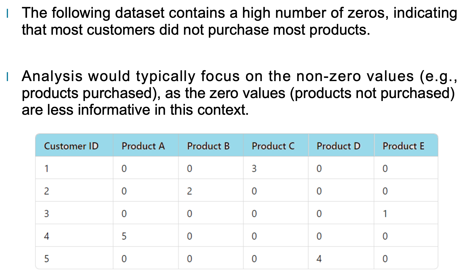Click the Product A column header
The height and width of the screenshot is (274, 463).
click(143, 146)
